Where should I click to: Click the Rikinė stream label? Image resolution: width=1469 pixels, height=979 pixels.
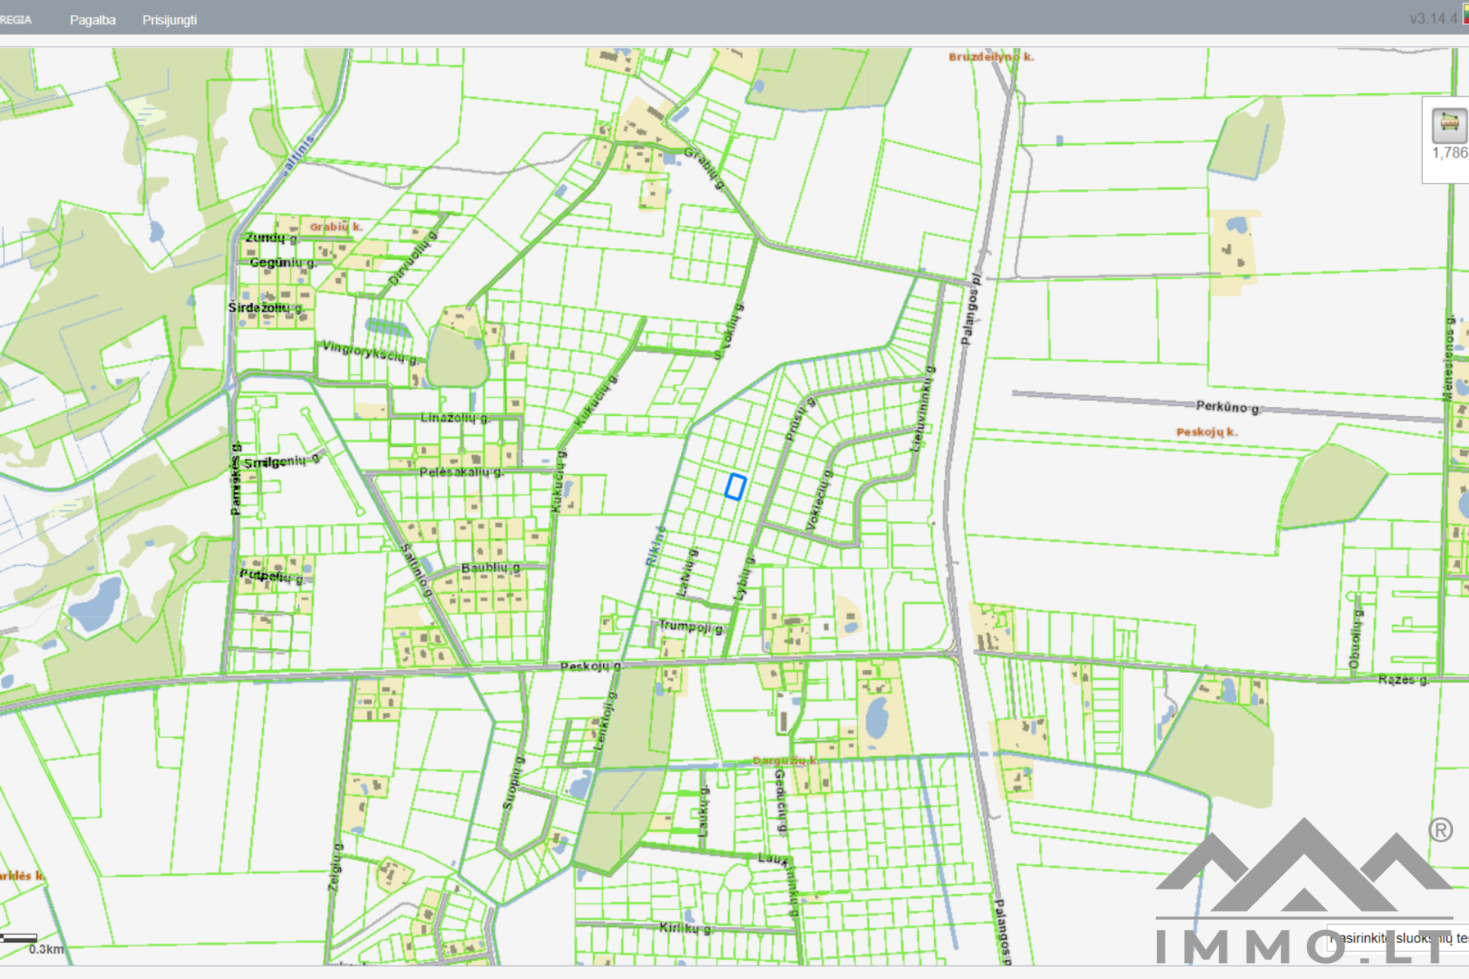coord(656,546)
